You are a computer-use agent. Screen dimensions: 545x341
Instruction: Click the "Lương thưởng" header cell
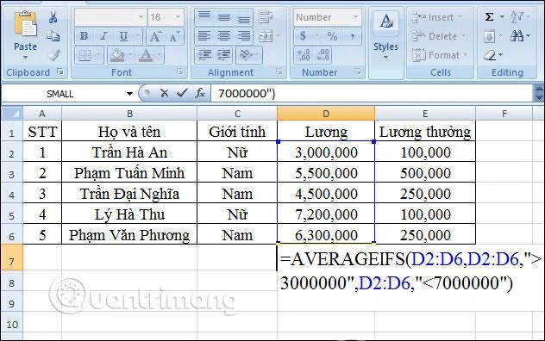(x=425, y=131)
